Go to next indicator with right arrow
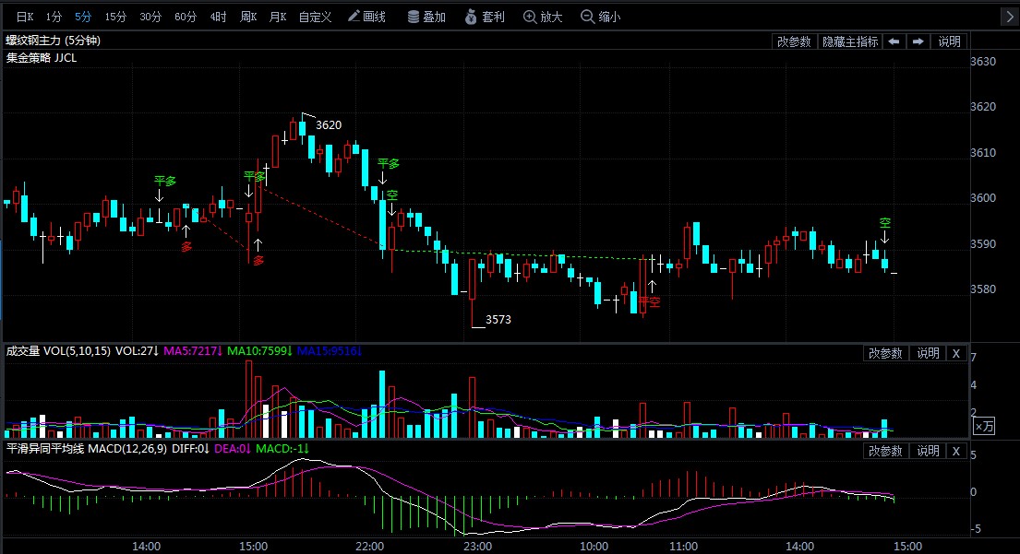Image resolution: width=1020 pixels, height=554 pixels. tap(918, 41)
